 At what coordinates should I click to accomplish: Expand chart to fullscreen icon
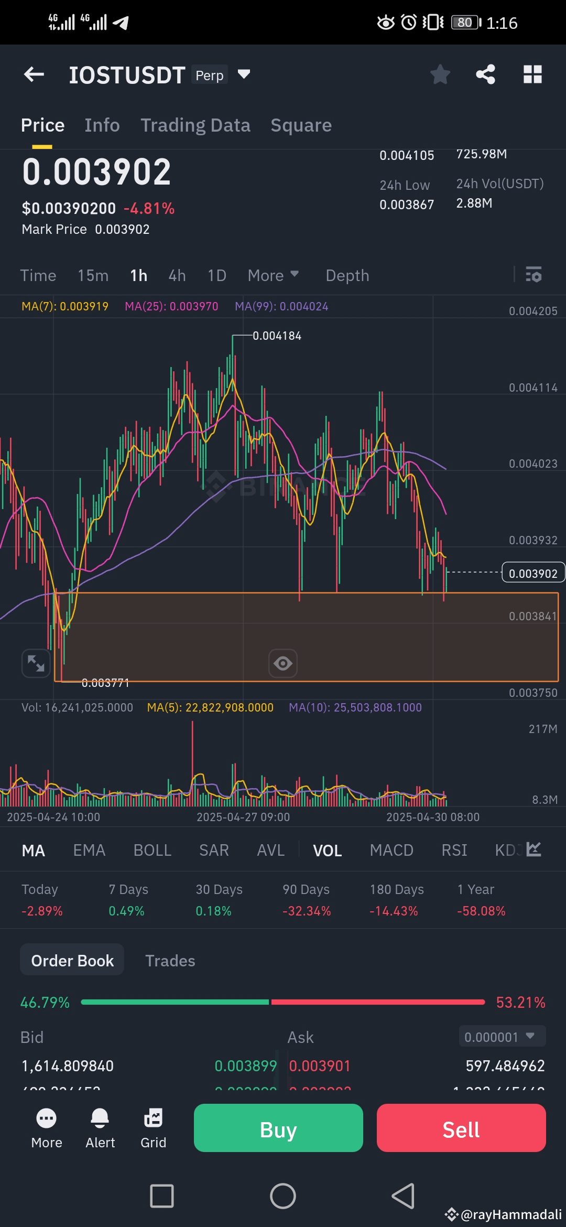pyautogui.click(x=36, y=663)
